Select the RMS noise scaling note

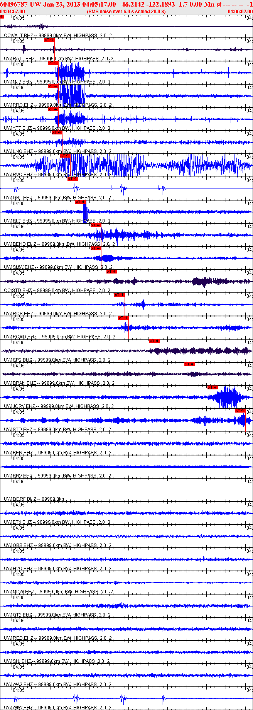(x=126, y=11)
